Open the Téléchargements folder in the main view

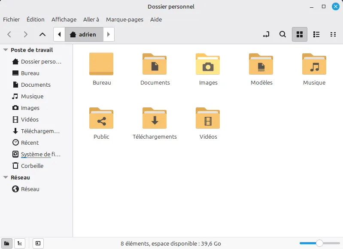point(155,118)
